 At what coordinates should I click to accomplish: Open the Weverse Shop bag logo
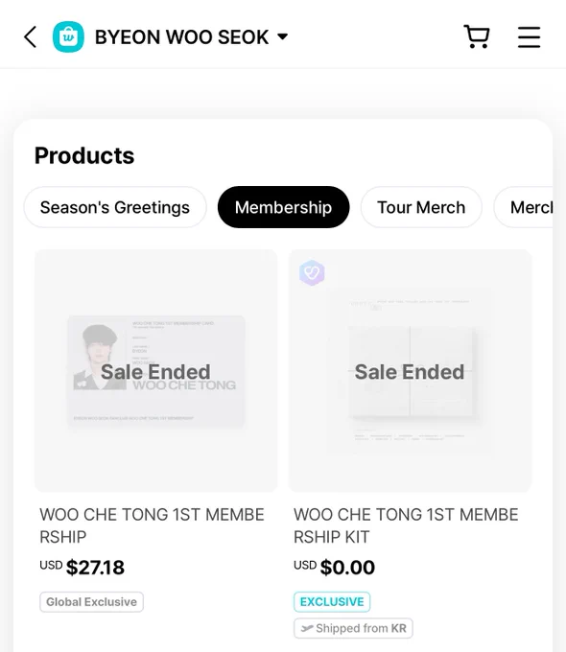68,37
